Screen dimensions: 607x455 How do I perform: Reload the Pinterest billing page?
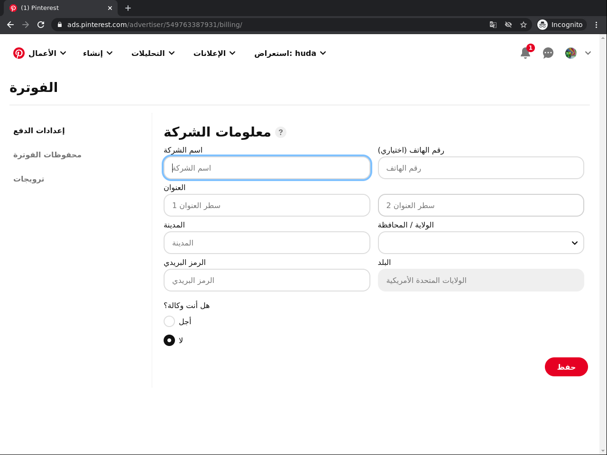pyautogui.click(x=41, y=25)
